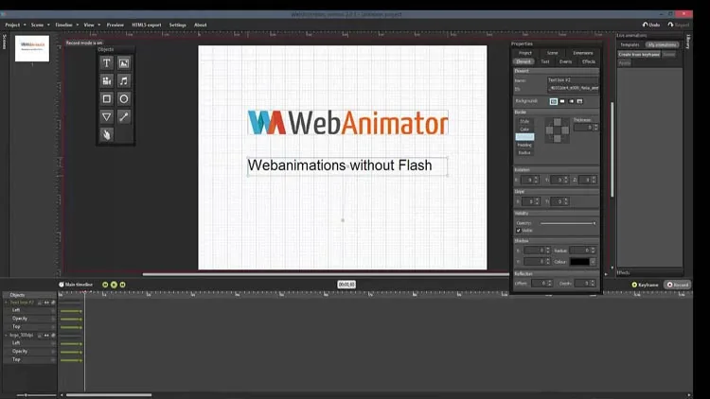Select the Triangle shape tool
Image resolution: width=710 pixels, height=399 pixels.
pos(106,116)
